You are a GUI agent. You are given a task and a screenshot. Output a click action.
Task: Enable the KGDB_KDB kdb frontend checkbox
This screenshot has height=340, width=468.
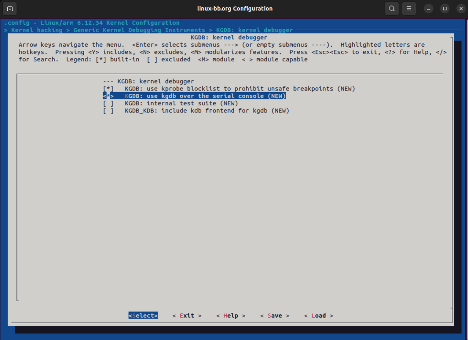coord(108,111)
